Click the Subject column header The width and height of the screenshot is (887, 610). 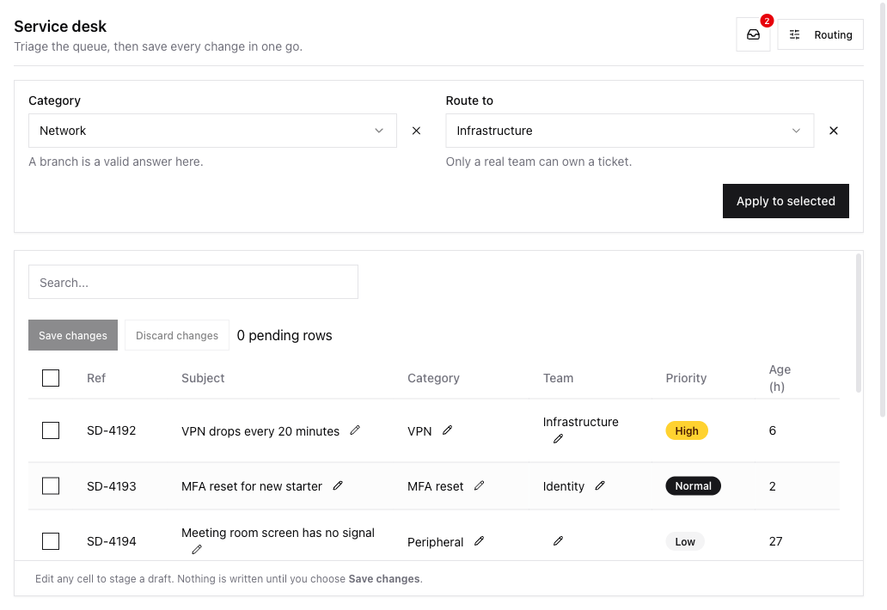(203, 378)
